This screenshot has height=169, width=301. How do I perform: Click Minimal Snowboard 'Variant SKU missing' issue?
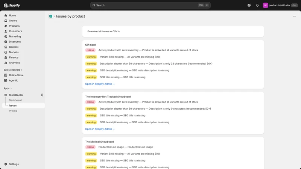[x=130, y=154]
